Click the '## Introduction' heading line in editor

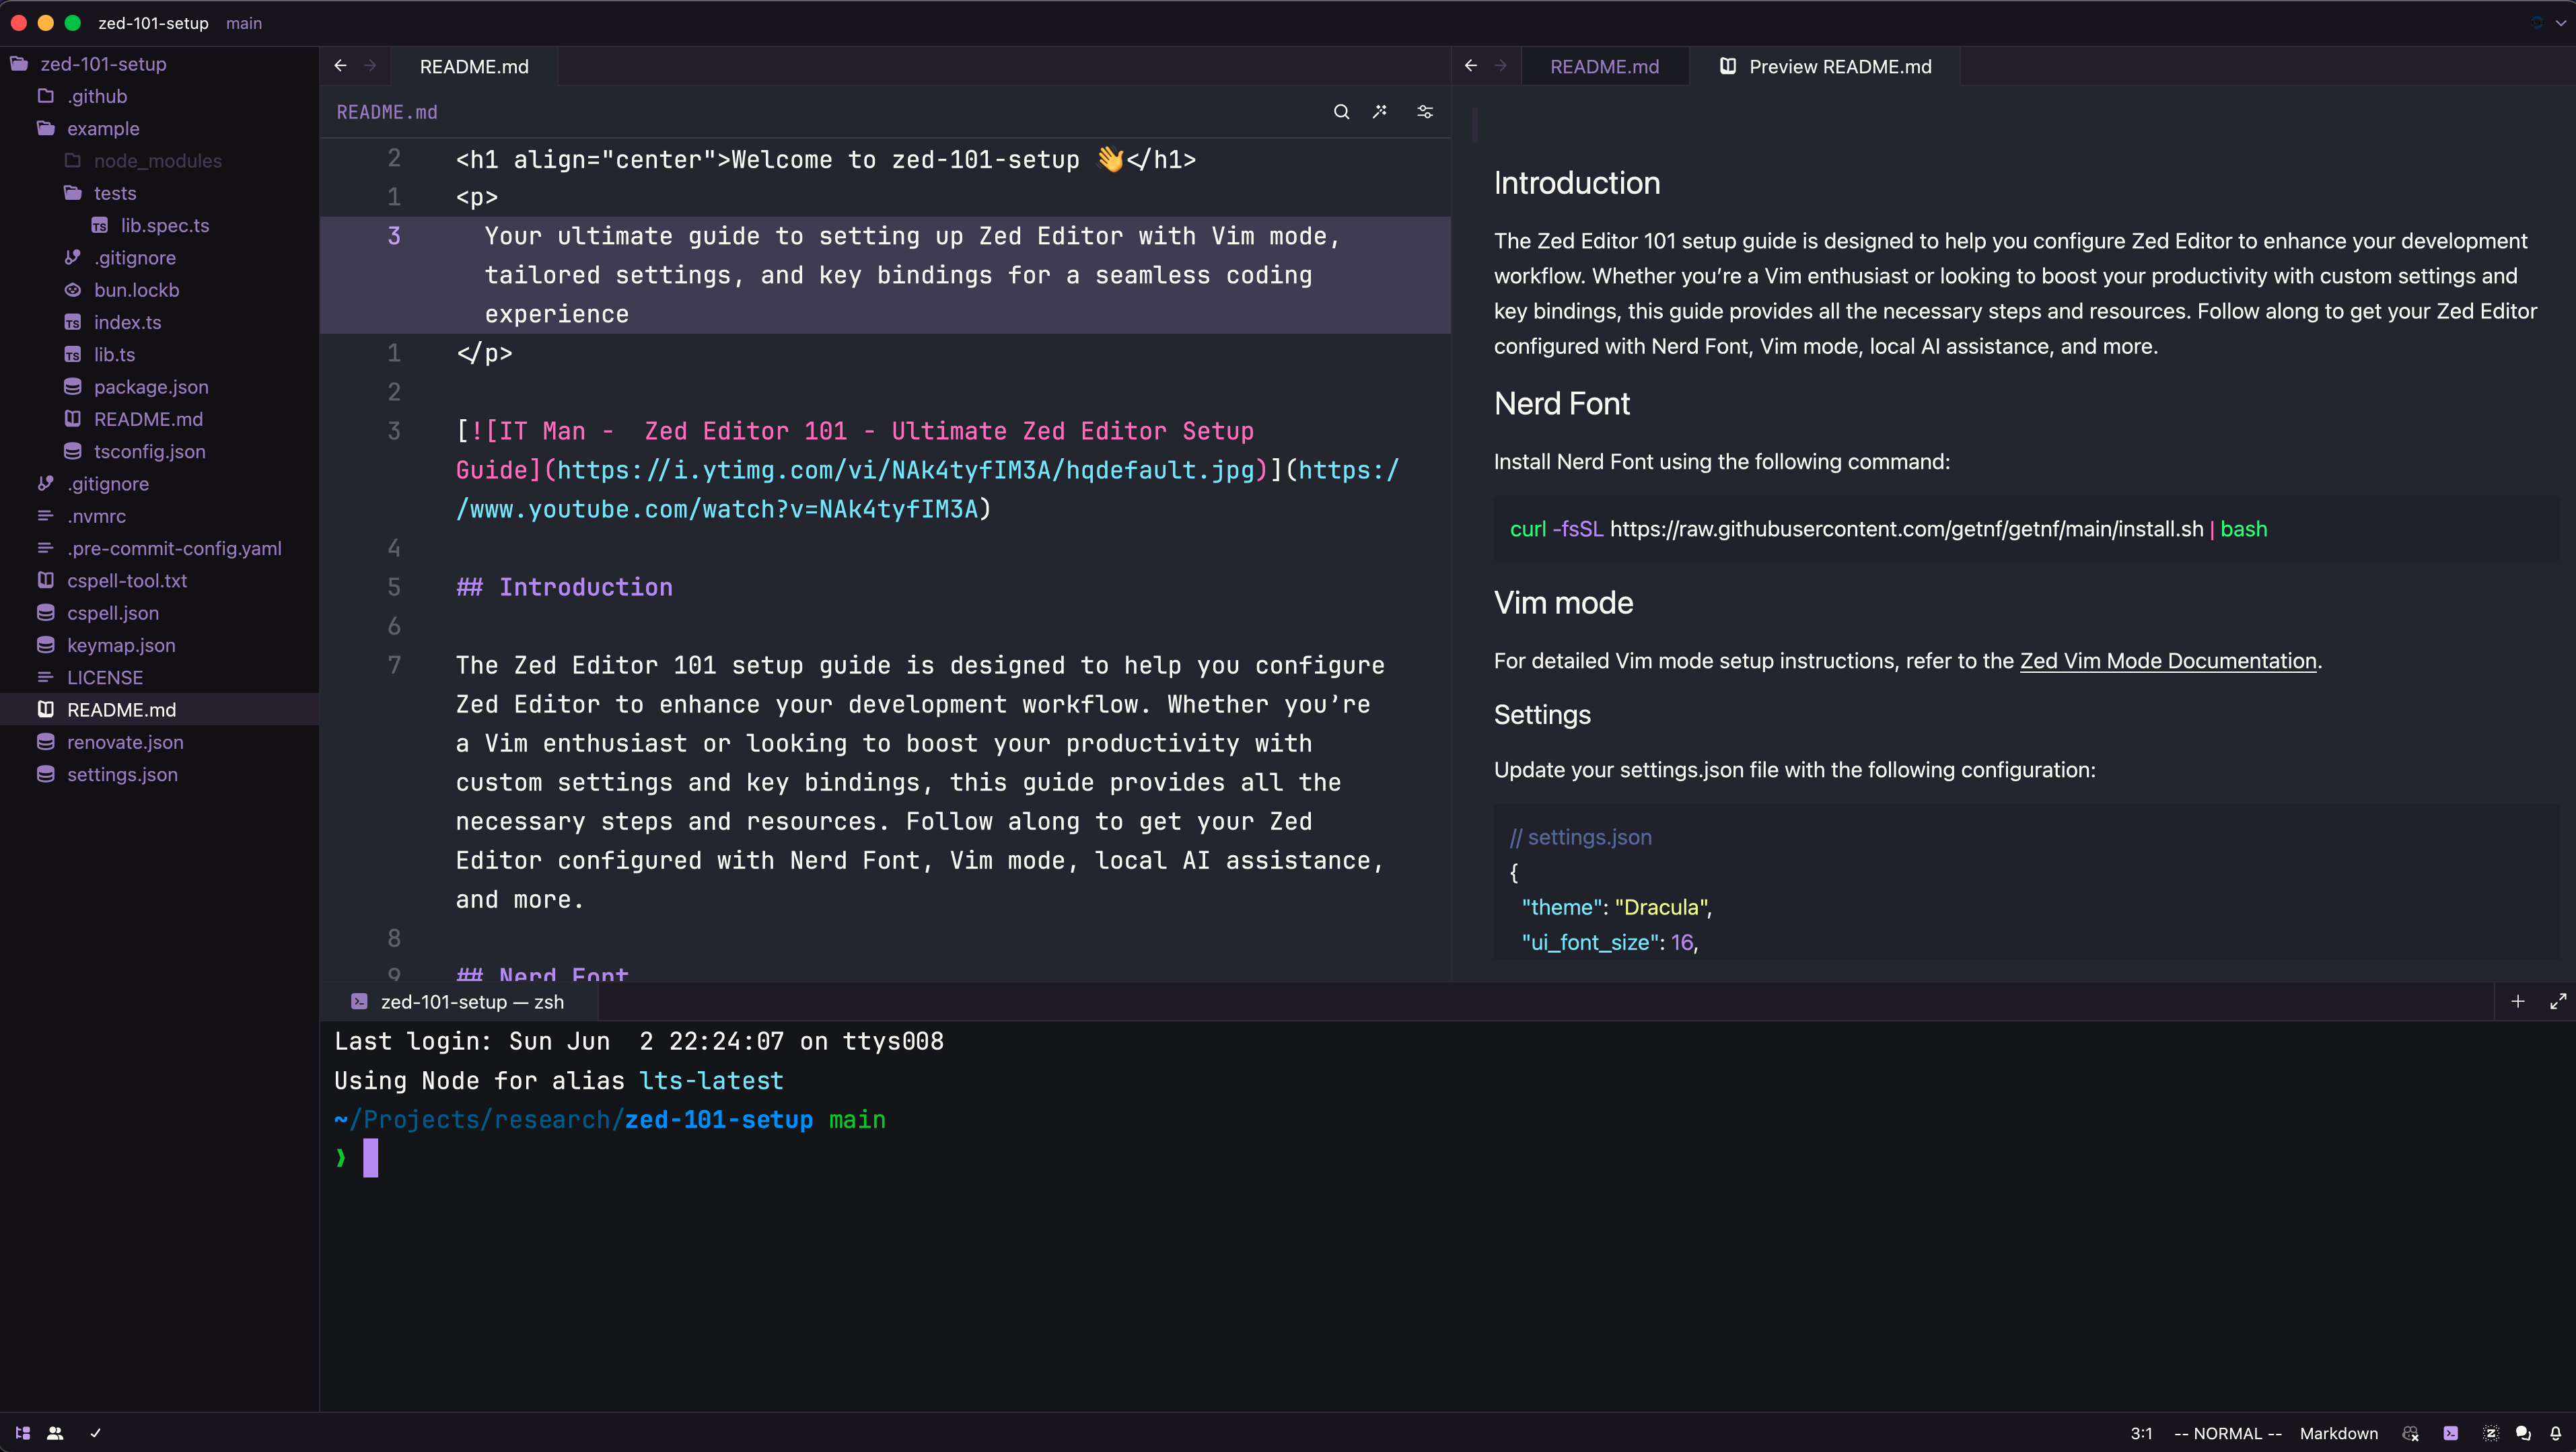[564, 587]
